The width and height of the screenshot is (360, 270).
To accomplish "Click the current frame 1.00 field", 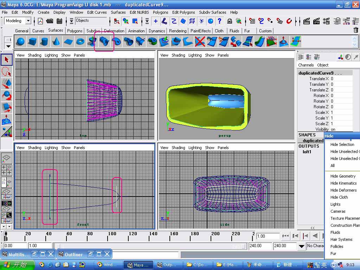I will [268, 236].
